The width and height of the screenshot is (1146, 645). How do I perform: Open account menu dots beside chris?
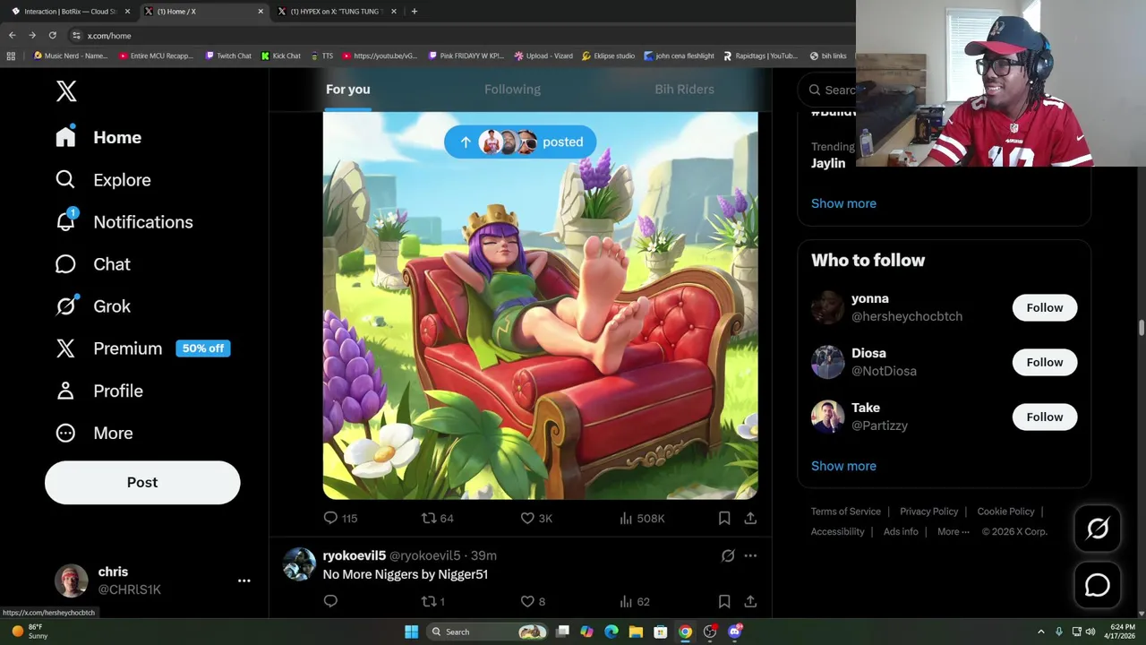coord(244,580)
